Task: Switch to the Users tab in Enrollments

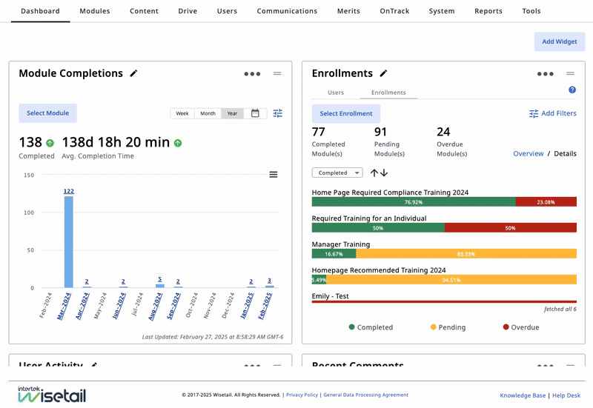Action: (336, 93)
